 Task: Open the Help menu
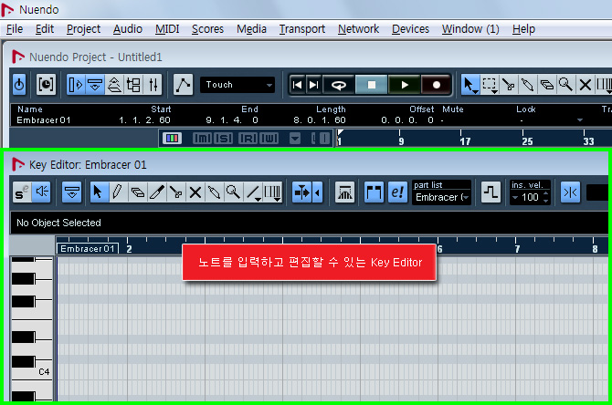[523, 29]
